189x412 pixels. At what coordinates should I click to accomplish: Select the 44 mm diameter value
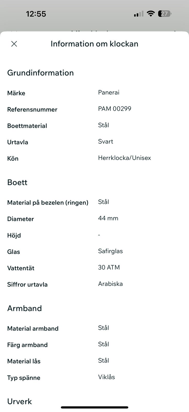click(x=108, y=218)
